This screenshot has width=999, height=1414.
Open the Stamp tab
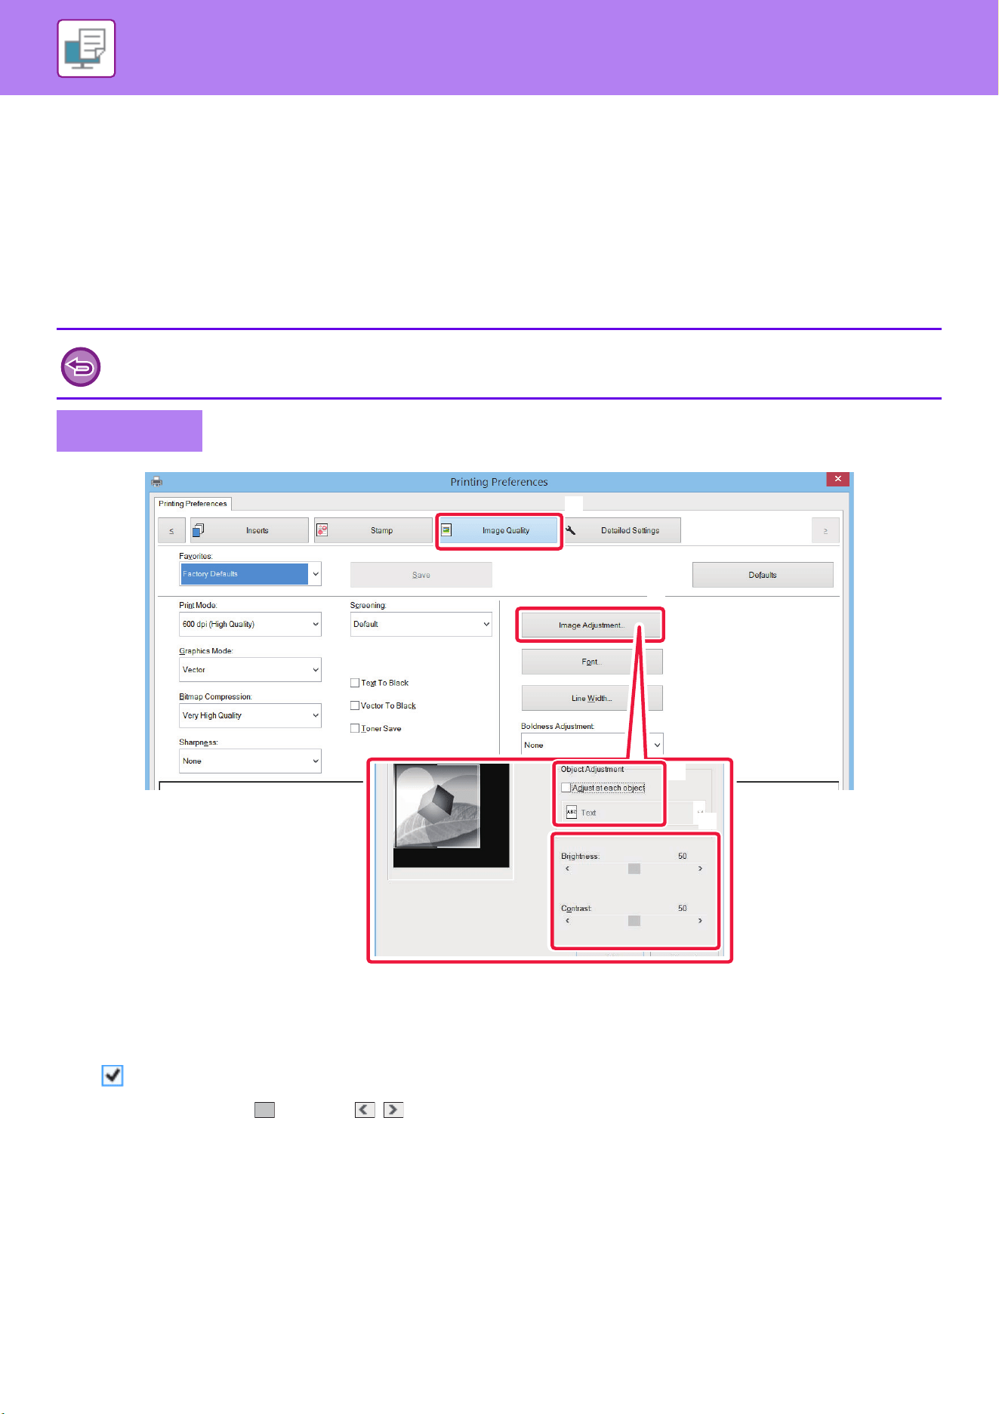tap(373, 530)
